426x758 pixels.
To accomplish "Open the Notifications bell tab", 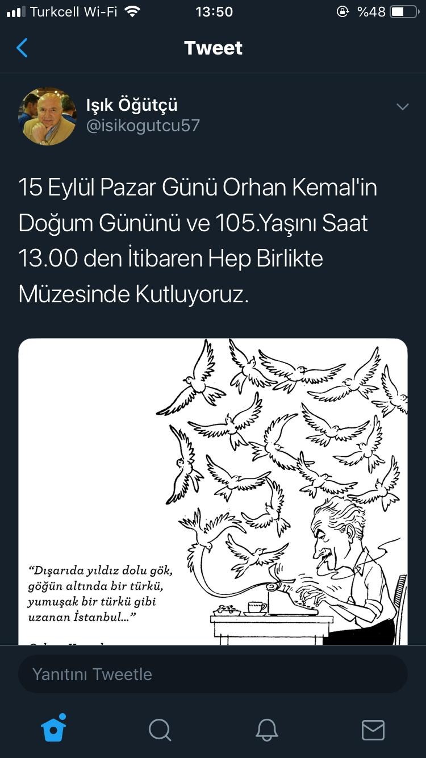I will (266, 730).
